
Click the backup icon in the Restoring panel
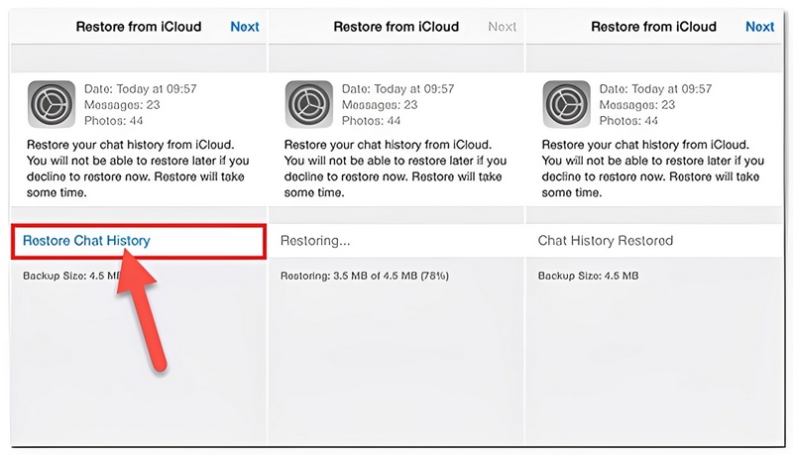[x=309, y=104]
